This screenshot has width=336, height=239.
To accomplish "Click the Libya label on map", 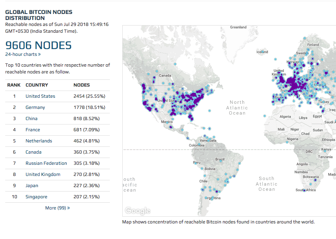I will [x=303, y=118].
